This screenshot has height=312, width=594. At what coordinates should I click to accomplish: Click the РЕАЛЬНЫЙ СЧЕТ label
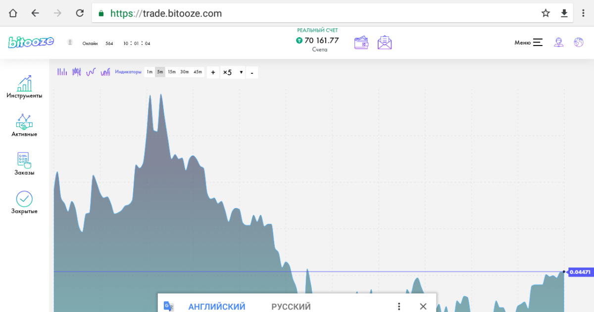click(x=317, y=31)
